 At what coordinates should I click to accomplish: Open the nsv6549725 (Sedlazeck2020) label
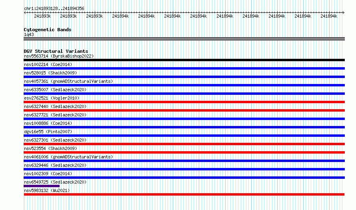click(55, 182)
